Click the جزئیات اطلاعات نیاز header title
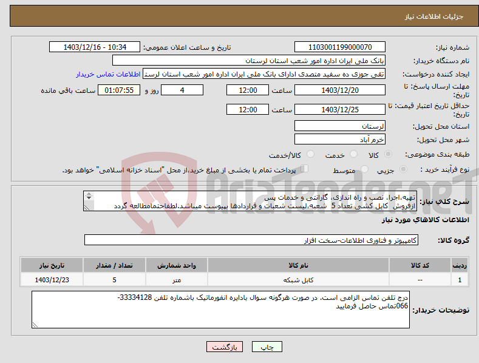 click(x=434, y=16)
